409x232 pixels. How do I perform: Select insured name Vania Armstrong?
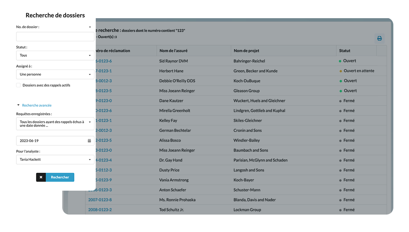click(x=174, y=180)
